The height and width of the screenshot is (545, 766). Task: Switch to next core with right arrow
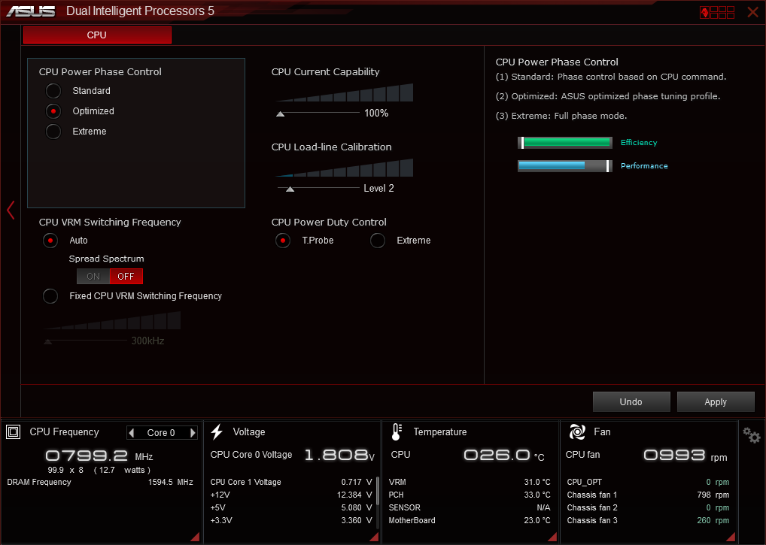coord(193,433)
